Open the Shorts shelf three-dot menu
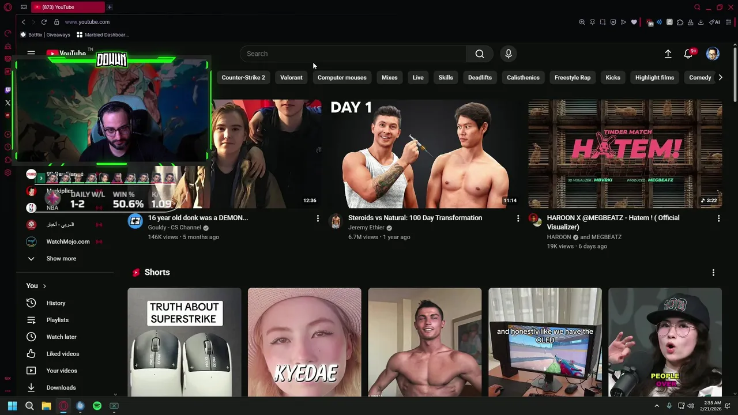This screenshot has height=415, width=738. 713,273
